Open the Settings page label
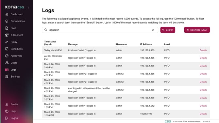Screen dimensions: 219x123 [15, 77]
